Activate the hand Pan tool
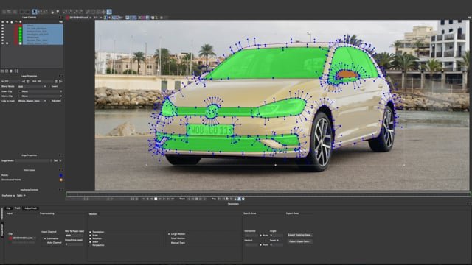Viewport: 472px width, 265px height. tap(52, 12)
